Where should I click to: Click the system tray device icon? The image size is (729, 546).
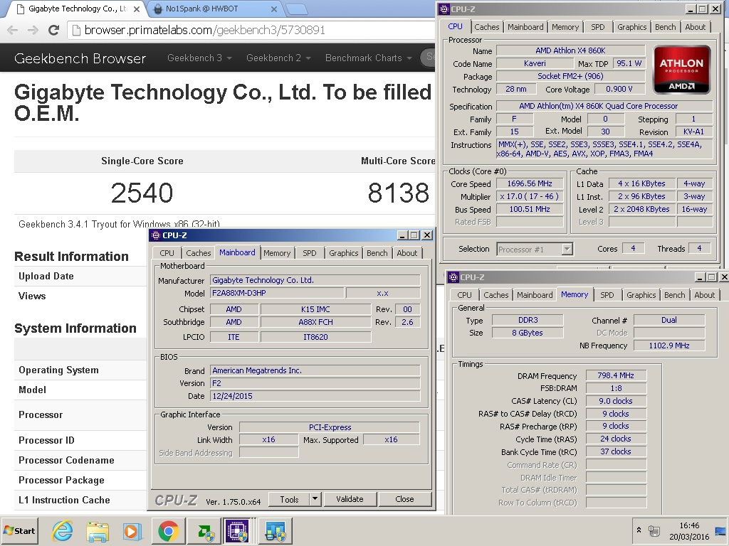click(654, 530)
